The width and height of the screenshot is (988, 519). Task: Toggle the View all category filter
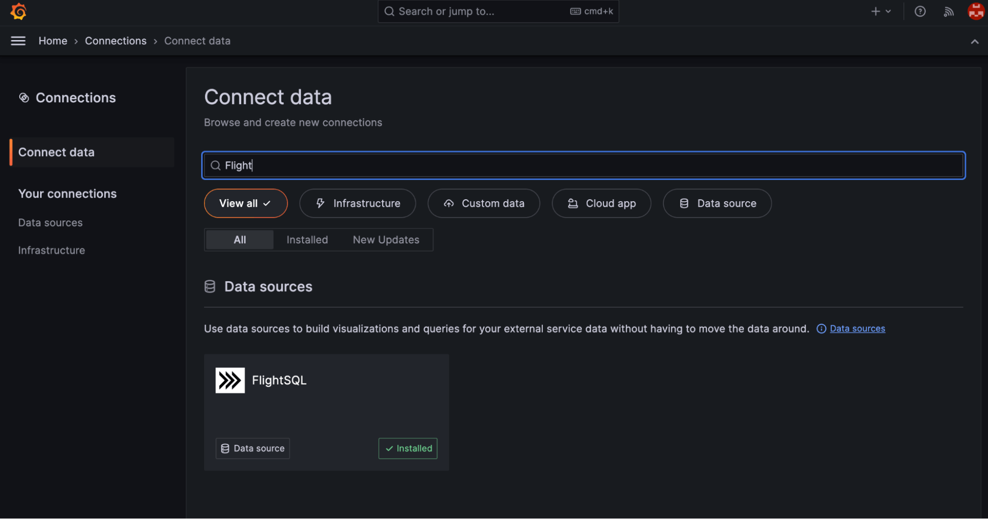tap(246, 203)
